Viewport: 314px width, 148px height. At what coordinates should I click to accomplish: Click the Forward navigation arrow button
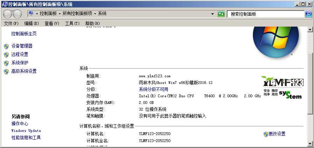click(17, 14)
